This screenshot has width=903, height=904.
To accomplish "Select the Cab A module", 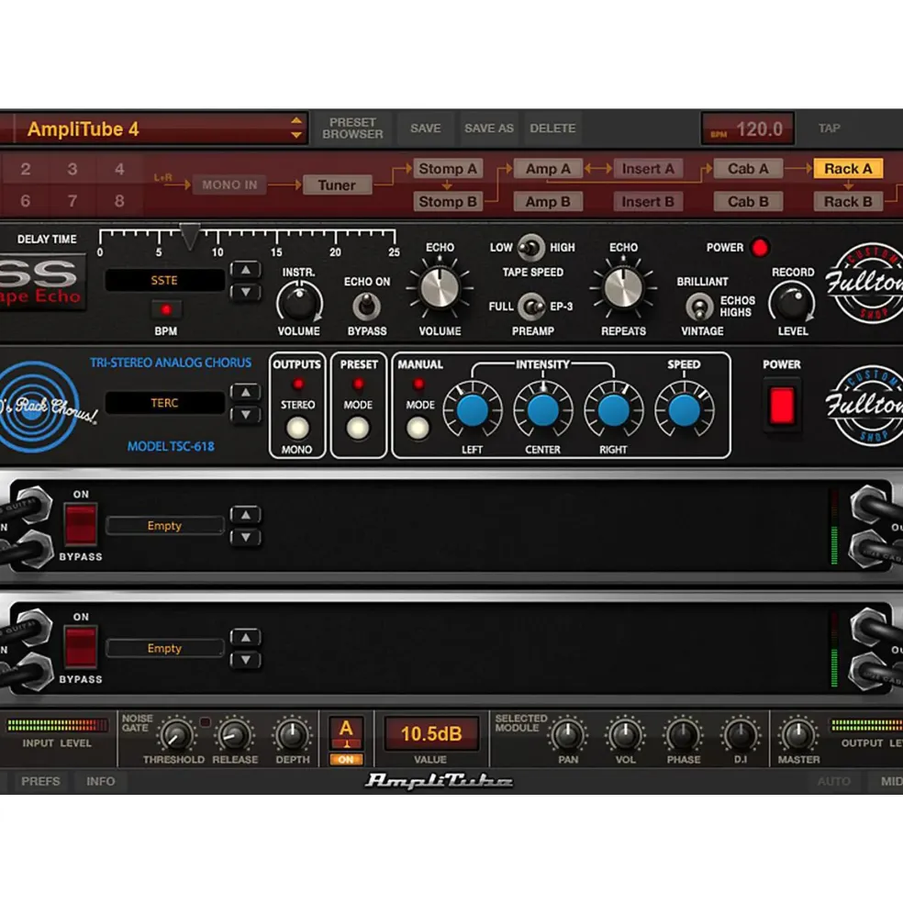I will point(748,168).
